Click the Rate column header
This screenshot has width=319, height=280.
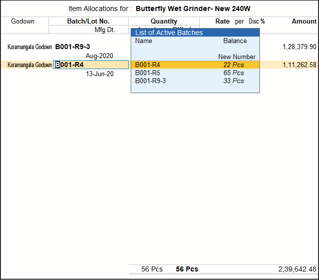click(222, 21)
